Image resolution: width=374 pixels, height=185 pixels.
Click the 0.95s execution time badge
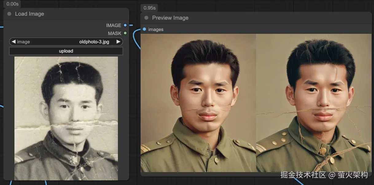pyautogui.click(x=149, y=8)
